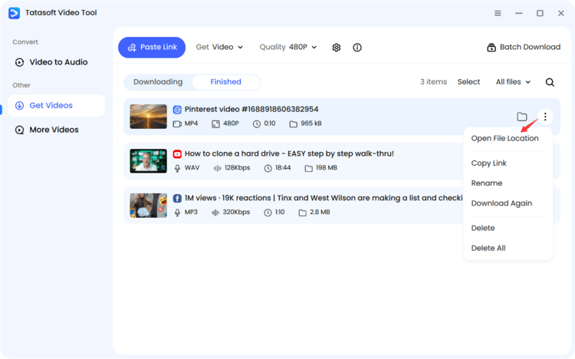Viewport: 575px width, 359px height.
Task: Click the '198 MB' file size
Action: (x=327, y=168)
